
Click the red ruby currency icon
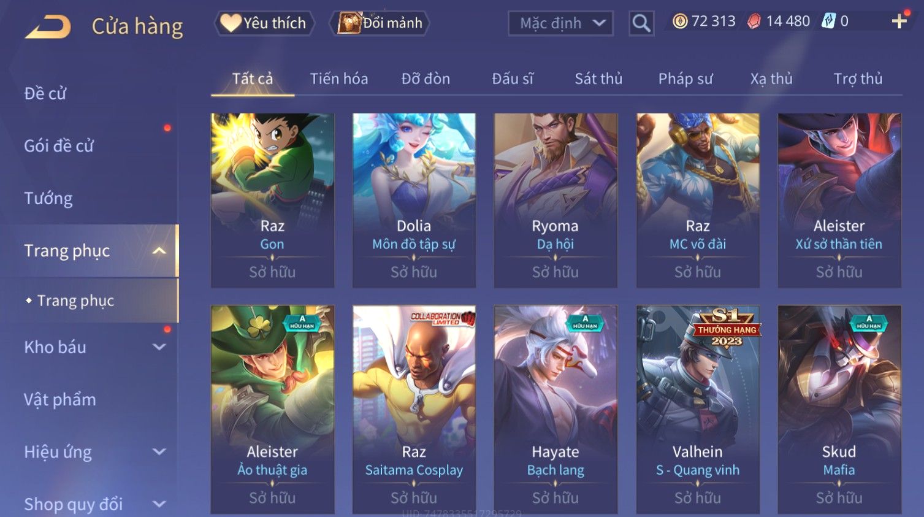[x=754, y=21]
